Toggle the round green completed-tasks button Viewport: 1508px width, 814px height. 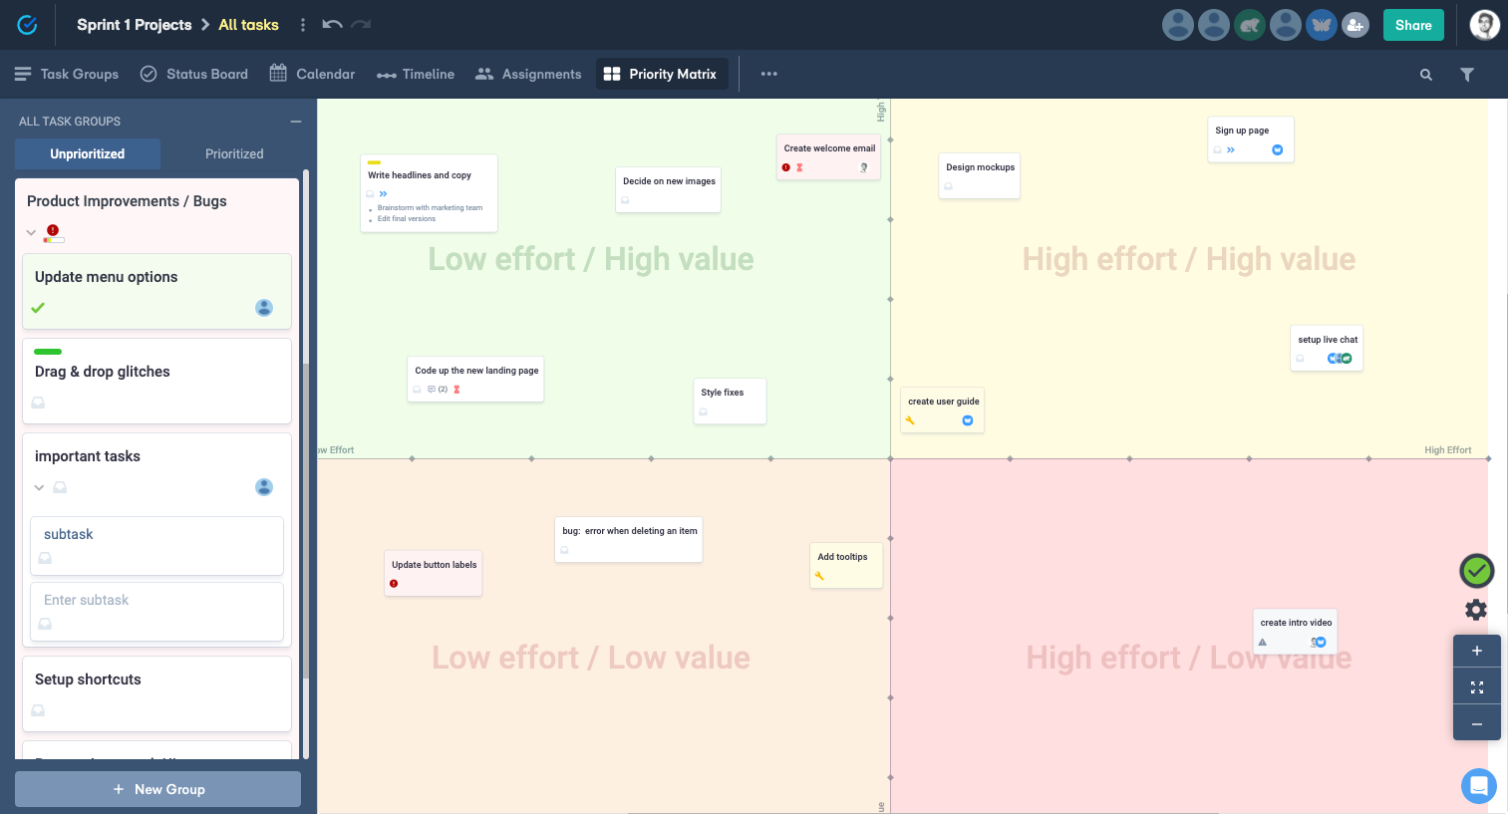1476,571
